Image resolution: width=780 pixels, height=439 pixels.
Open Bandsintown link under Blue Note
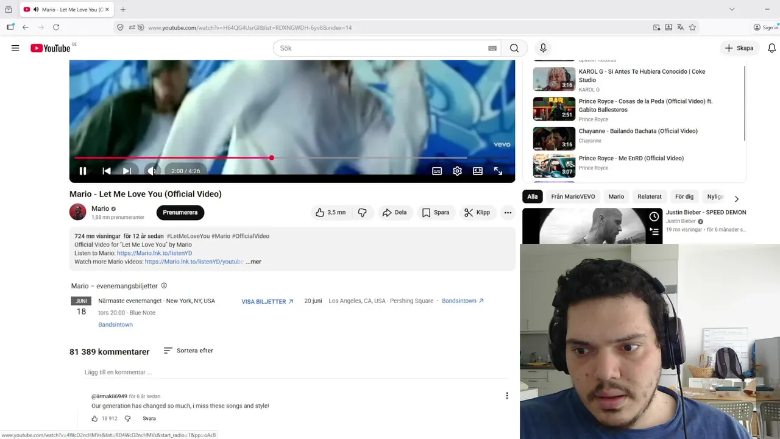[x=115, y=324]
